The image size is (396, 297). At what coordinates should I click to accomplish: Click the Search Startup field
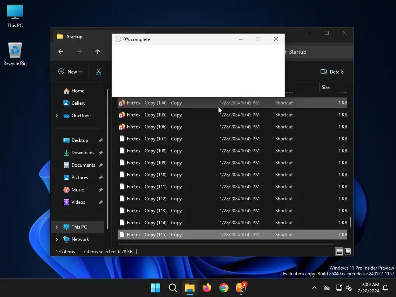point(319,52)
